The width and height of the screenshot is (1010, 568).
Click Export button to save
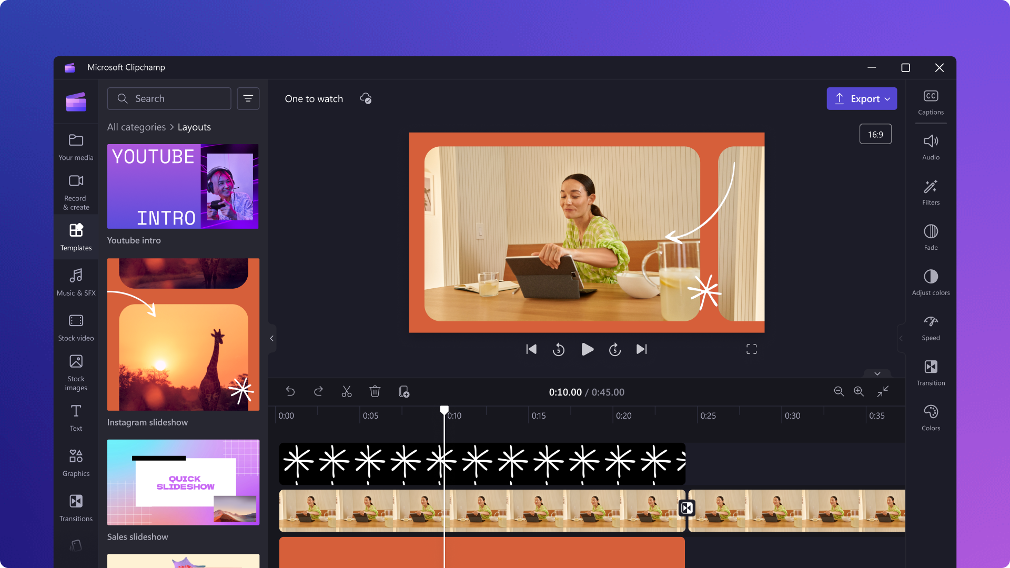pyautogui.click(x=862, y=98)
